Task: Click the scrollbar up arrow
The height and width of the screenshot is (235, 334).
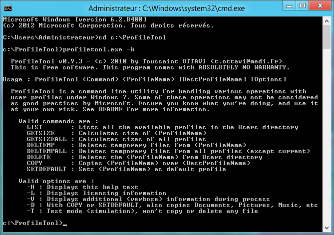Action: pos(327,21)
